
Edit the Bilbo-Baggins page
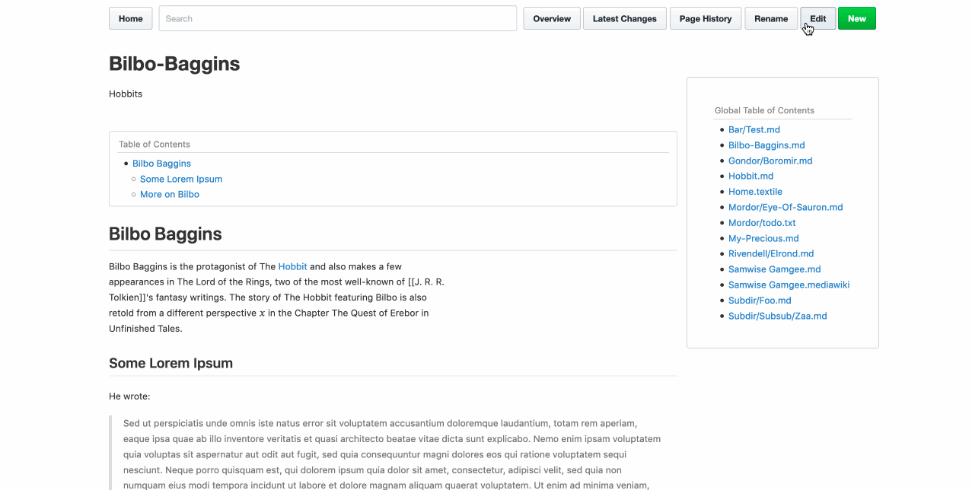click(817, 19)
